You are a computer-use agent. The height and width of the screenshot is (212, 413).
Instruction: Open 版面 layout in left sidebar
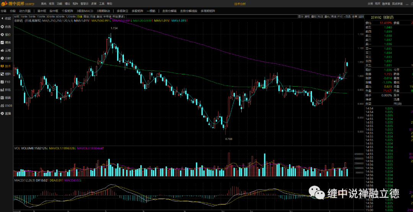(x=6, y=98)
